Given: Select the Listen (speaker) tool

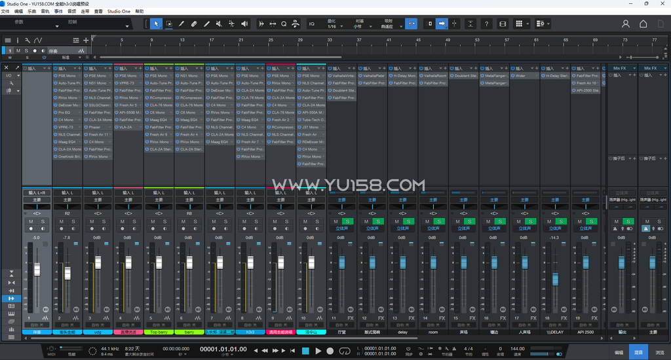Looking at the screenshot, I should [x=244, y=24].
